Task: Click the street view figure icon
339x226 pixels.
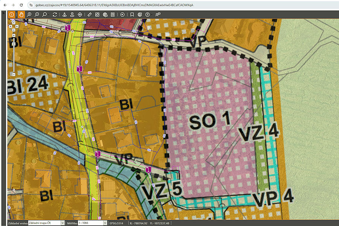Action: click(64, 14)
